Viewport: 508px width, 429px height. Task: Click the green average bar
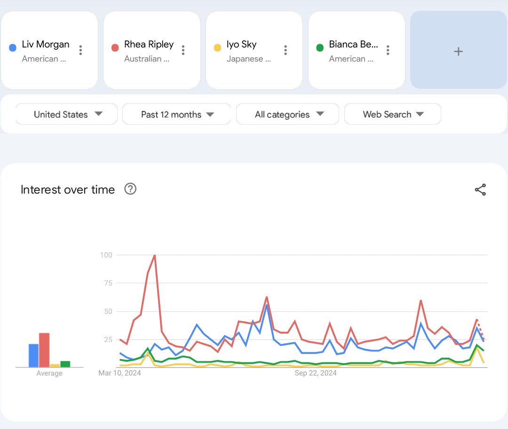click(65, 364)
